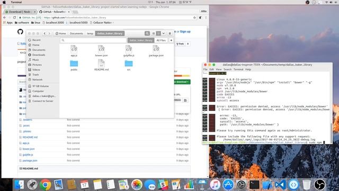Image resolution: width=339 pixels, height=191 pixels.
Task: Open 97 GB Volume in sidebar
Action: pyautogui.click(x=40, y=86)
